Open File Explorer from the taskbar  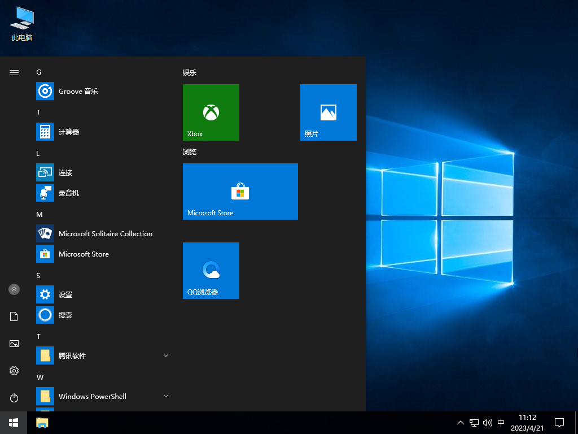[42, 423]
